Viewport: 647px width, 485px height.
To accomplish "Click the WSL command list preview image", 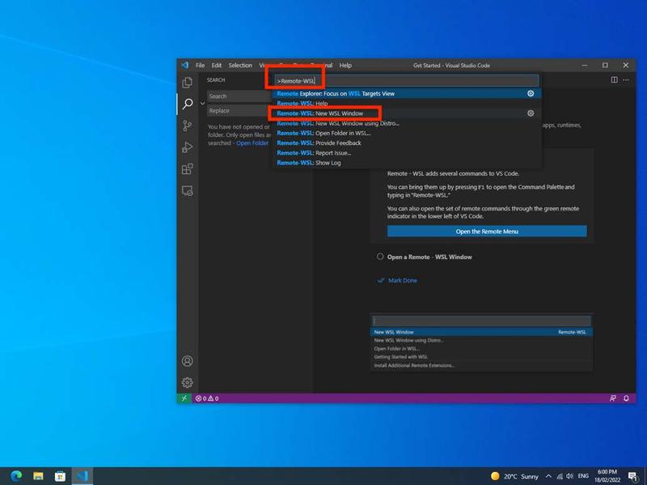I will (x=481, y=342).
